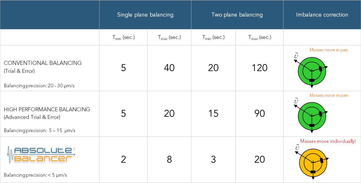The image size is (361, 183).
Task: Click the value 8 in Absolute Balancer row
Action: [169, 160]
